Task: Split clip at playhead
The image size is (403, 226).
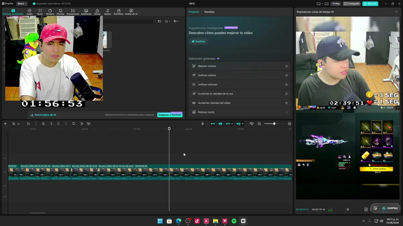Action: (x=43, y=124)
